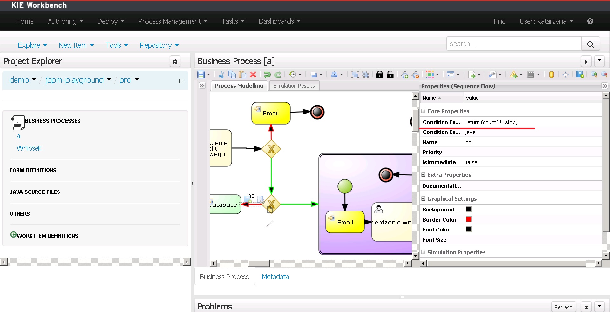Image resolution: width=610 pixels, height=312 pixels.
Task: Collapse the Graphical Settings group
Action: (424, 199)
